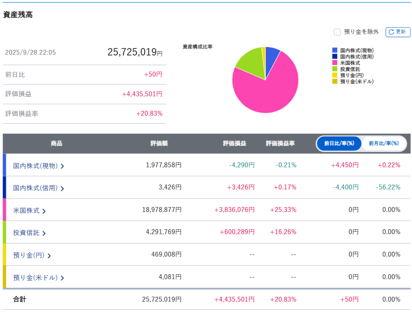412x312 pixels.
Task: Click yellow legend swatch for 預り金(円)
Action: point(335,76)
